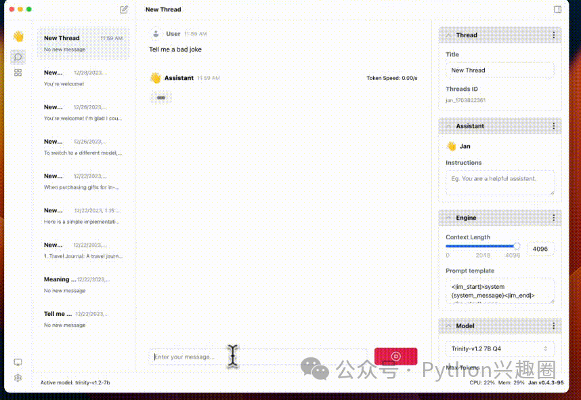
Task: Open the Assistant section three-dot menu
Action: click(x=554, y=126)
